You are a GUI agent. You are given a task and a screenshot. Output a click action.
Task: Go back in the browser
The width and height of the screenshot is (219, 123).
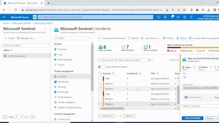point(4,10)
